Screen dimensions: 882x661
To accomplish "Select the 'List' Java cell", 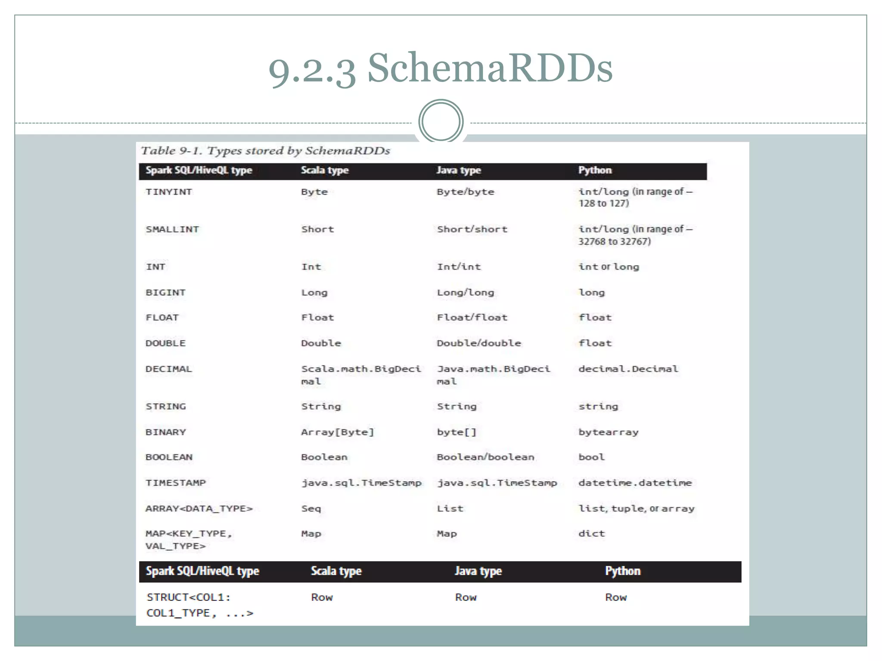I will point(450,509).
